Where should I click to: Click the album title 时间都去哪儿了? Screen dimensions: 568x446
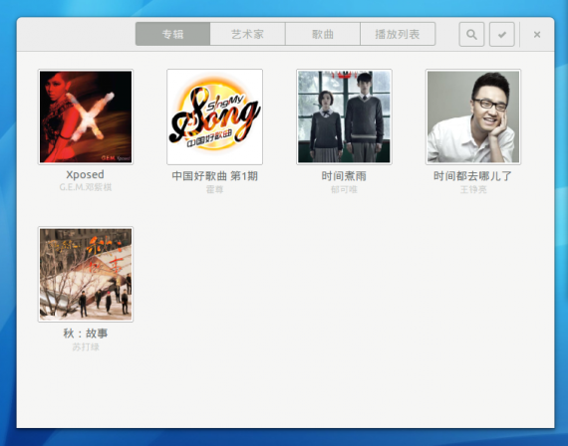[x=472, y=176]
